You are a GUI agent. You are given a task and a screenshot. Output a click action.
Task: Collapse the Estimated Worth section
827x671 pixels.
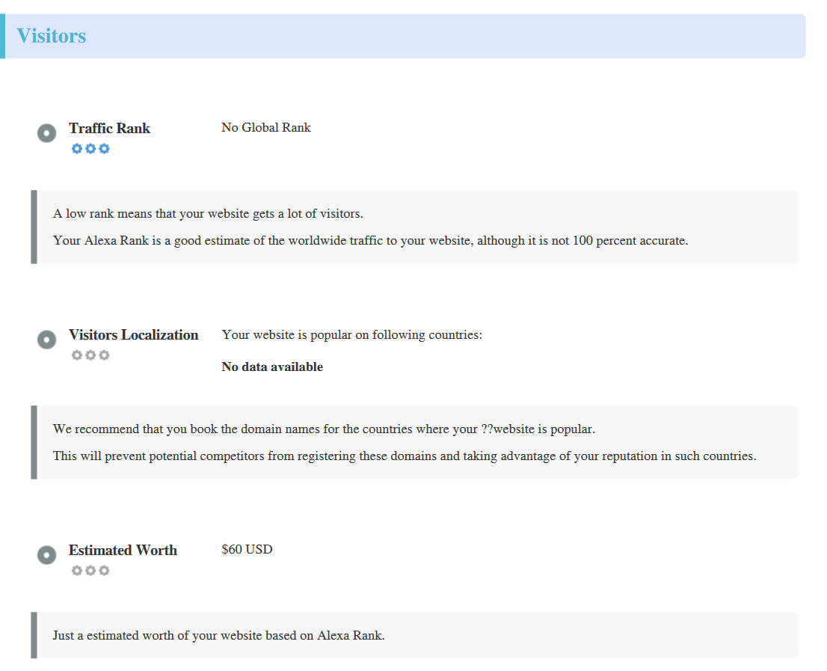(x=123, y=550)
